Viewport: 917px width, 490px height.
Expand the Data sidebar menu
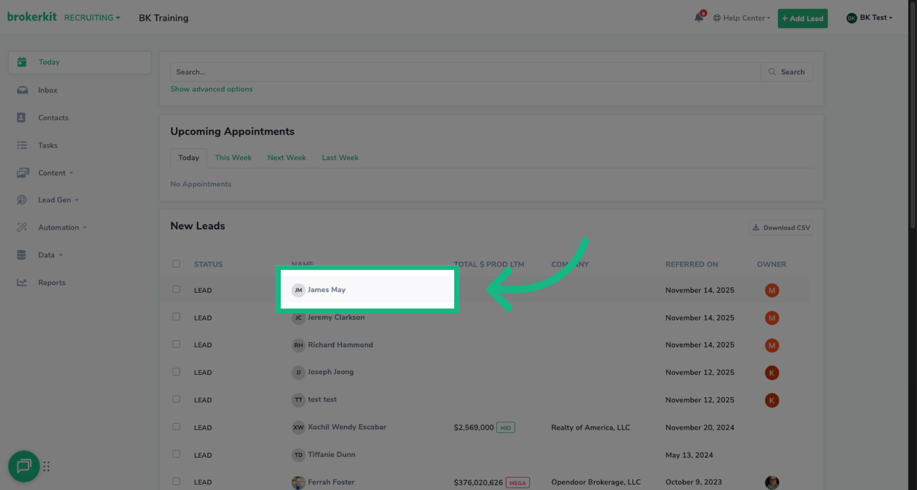[x=50, y=255]
